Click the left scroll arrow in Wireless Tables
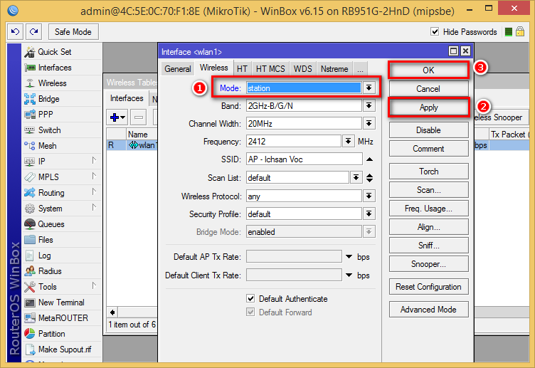The width and height of the screenshot is (535, 368). (112, 312)
